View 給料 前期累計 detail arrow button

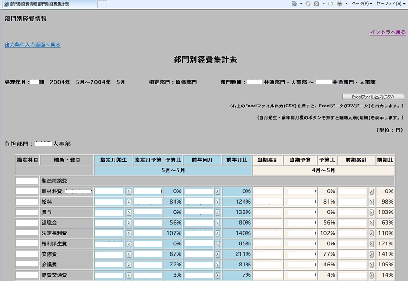(x=371, y=202)
